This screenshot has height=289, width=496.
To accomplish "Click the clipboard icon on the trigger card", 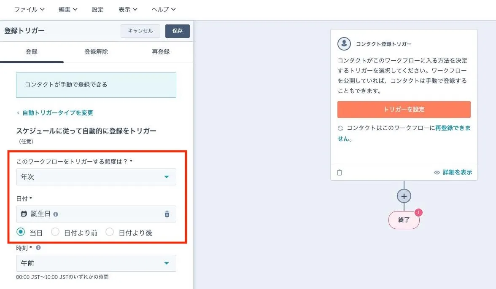I will (340, 172).
